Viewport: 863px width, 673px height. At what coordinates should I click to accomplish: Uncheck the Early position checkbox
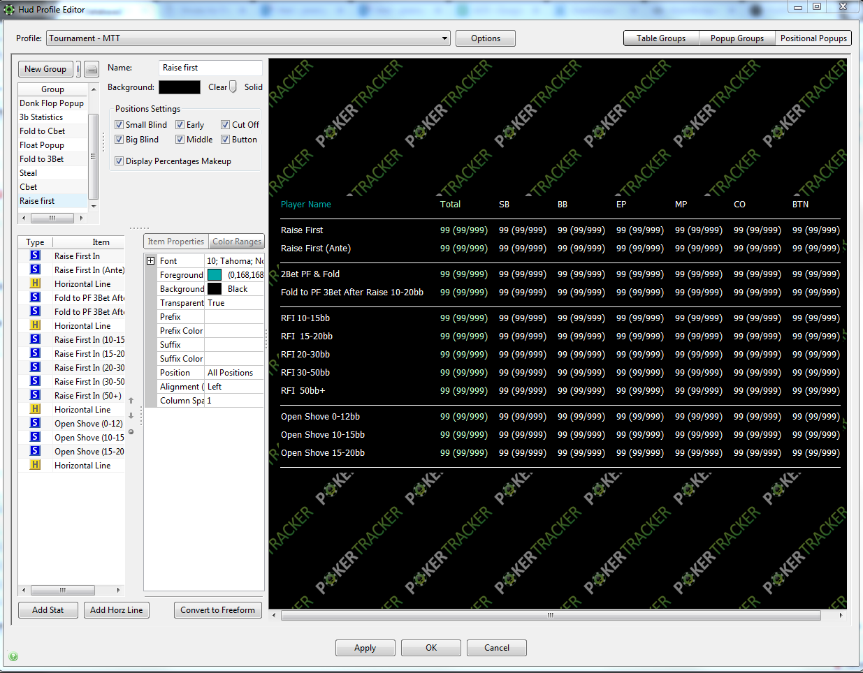click(180, 125)
